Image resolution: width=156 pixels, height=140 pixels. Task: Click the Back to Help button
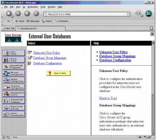tap(58, 73)
